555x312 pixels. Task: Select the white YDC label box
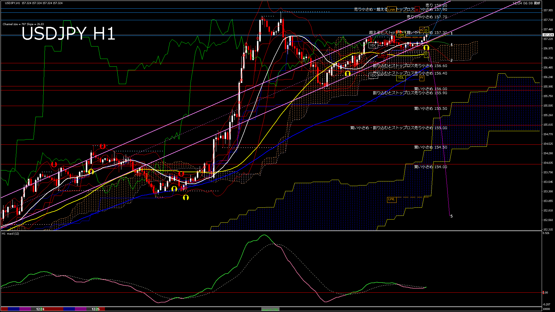tap(373, 45)
